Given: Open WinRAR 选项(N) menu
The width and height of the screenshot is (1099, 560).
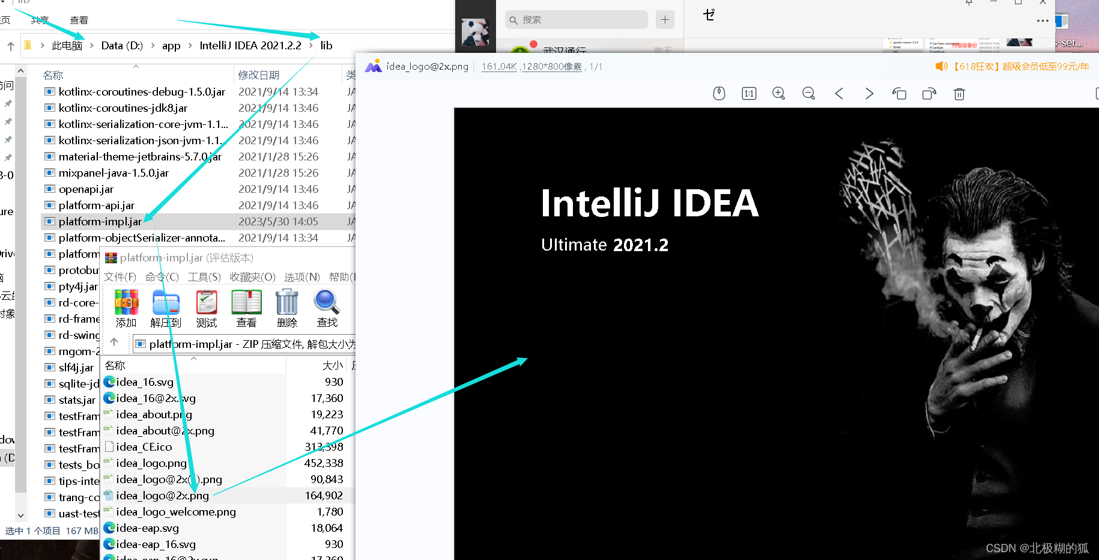Looking at the screenshot, I should pyautogui.click(x=302, y=277).
